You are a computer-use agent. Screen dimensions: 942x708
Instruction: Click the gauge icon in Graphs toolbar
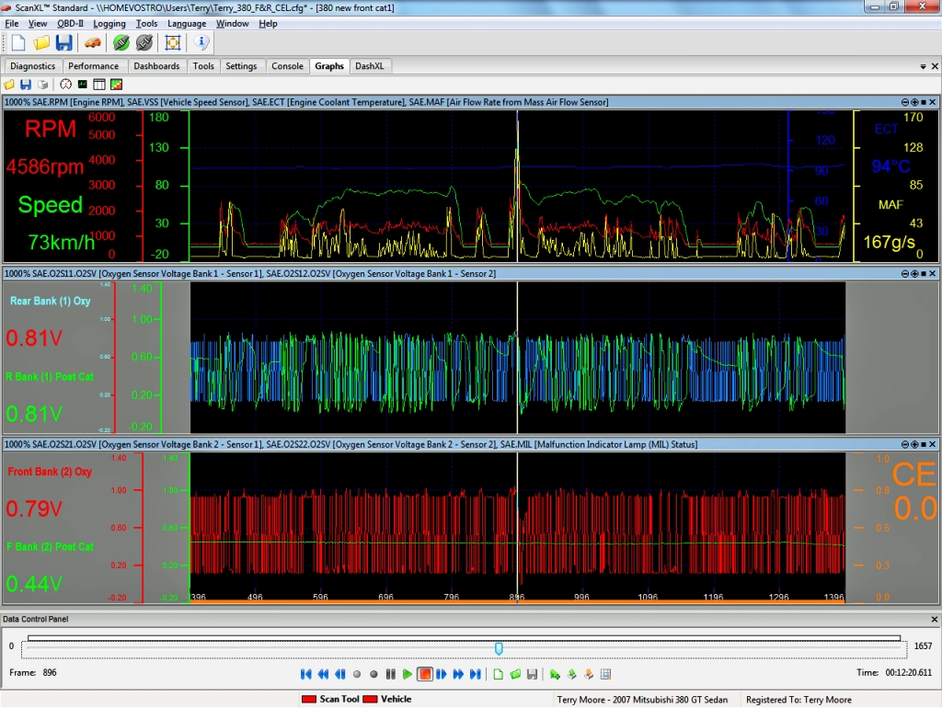[66, 85]
